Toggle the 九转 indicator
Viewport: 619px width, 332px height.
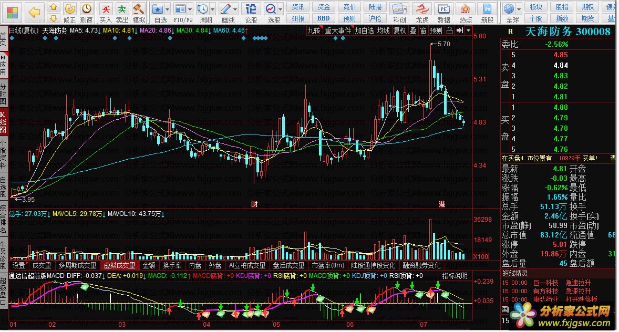coord(314,30)
